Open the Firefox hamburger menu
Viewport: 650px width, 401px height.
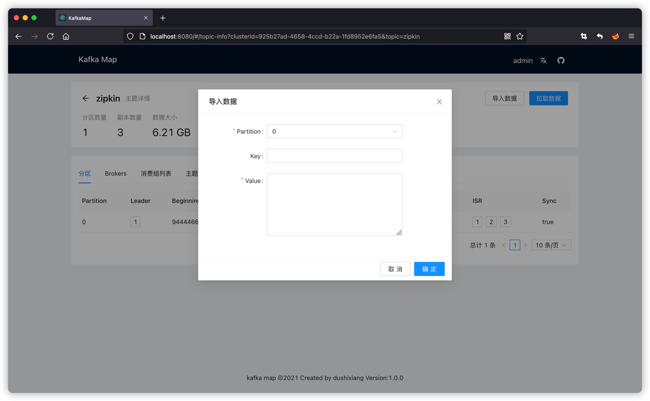631,36
